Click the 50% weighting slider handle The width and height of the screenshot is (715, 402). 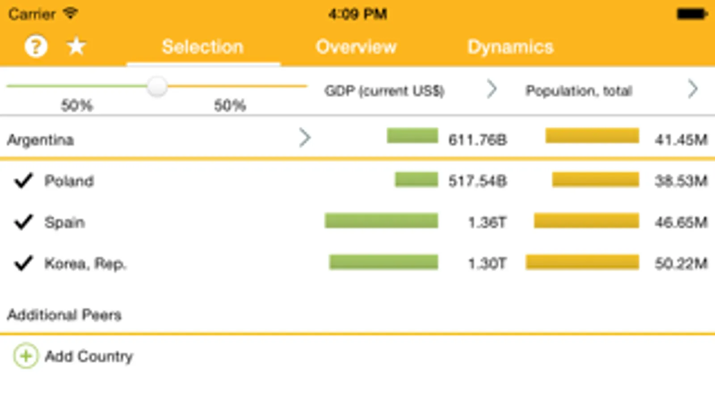click(157, 86)
